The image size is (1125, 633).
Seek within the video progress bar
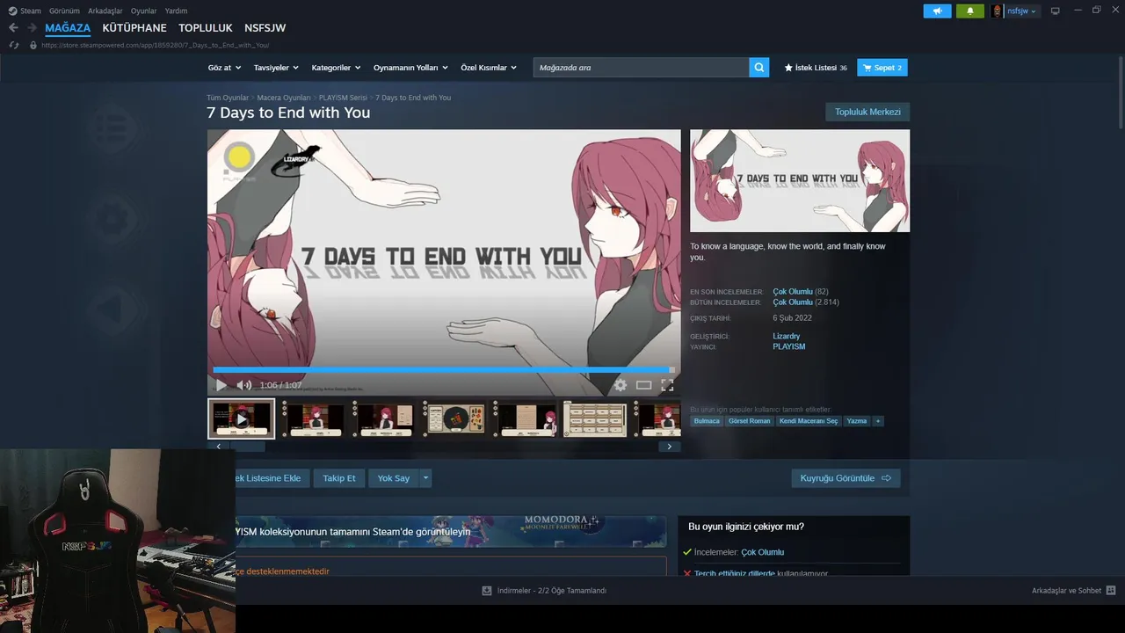(x=444, y=370)
